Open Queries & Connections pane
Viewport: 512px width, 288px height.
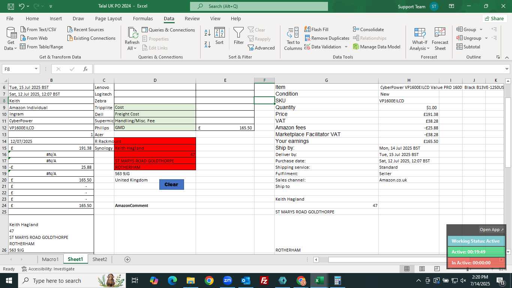coord(168,30)
